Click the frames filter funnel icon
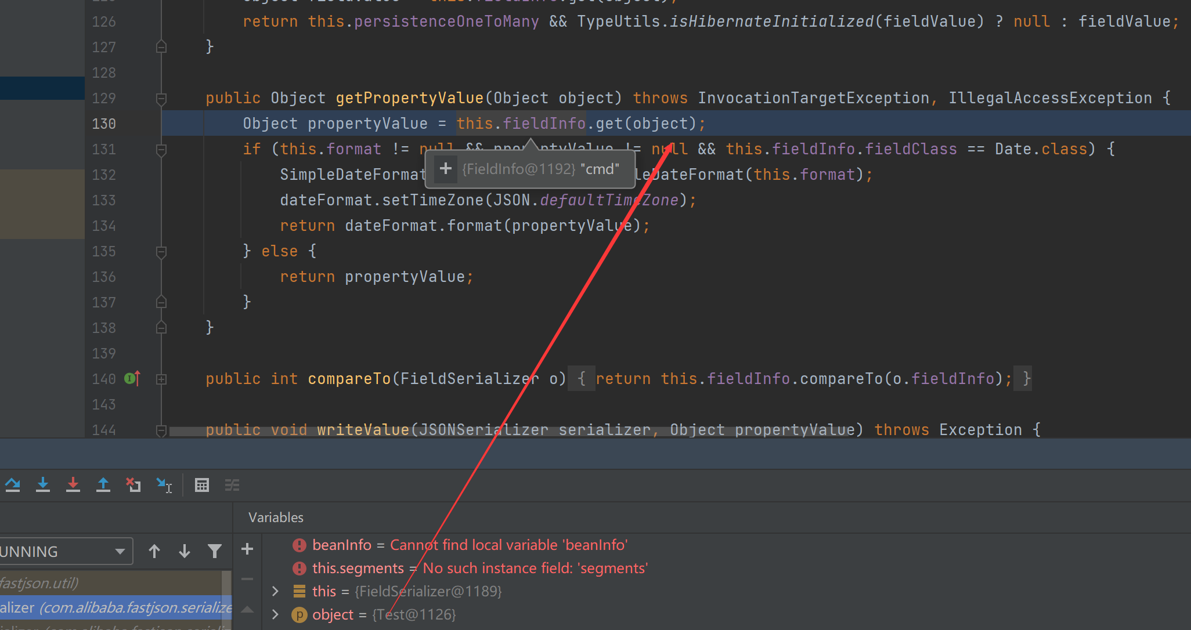This screenshot has width=1191, height=630. point(215,551)
